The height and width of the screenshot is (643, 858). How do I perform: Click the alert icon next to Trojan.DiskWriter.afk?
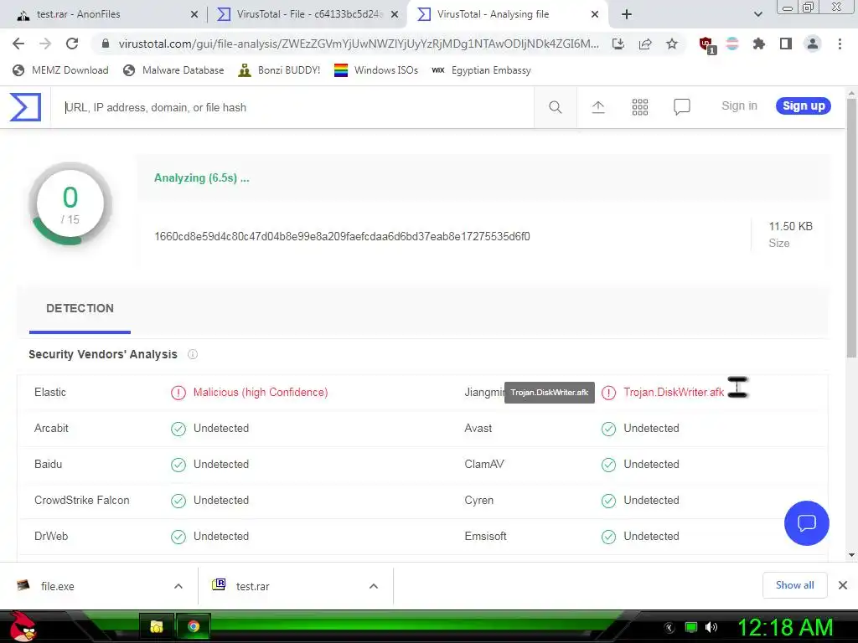click(608, 393)
